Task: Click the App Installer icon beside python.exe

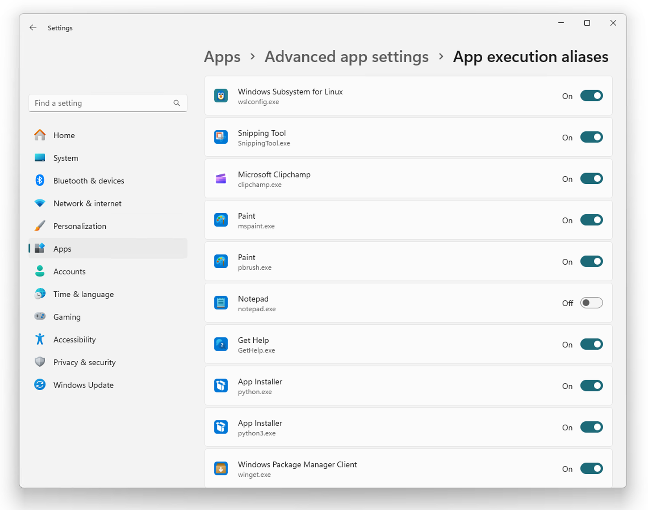Action: coord(221,386)
